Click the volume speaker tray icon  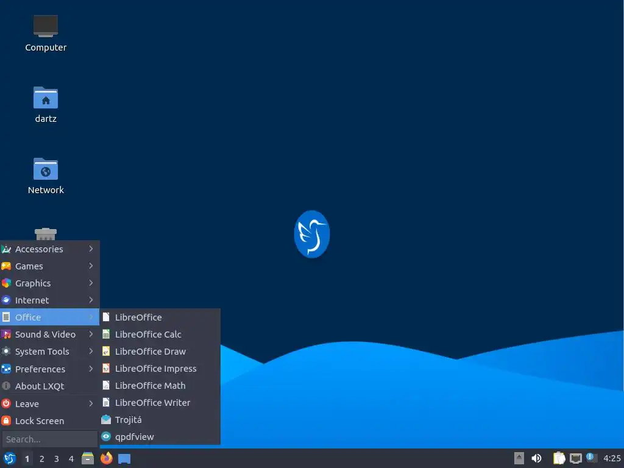pyautogui.click(x=536, y=458)
